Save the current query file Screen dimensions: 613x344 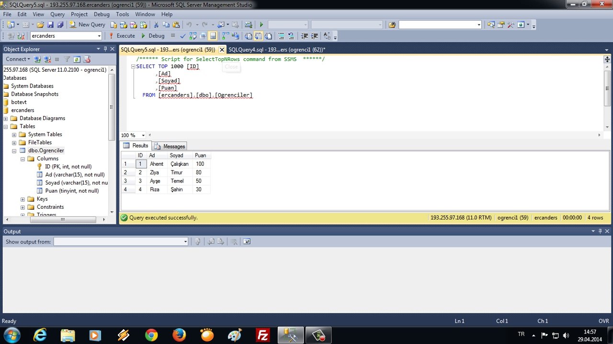pos(50,24)
